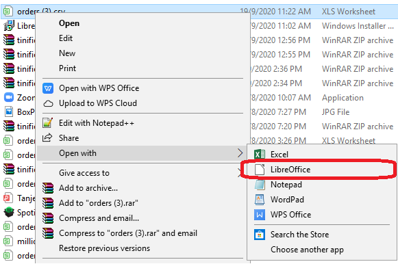Viewport: 398px width, 264px height.
Task: Click WinRAR icon beside Compress and email
Action: coord(48,218)
